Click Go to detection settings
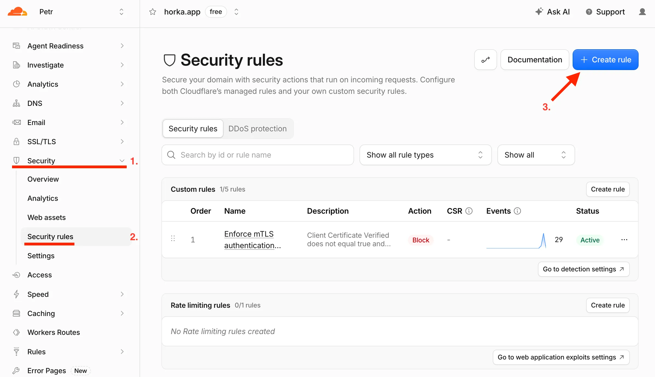Viewport: 655px width, 377px height. (584, 269)
